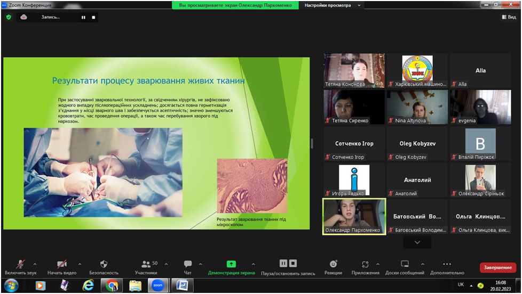Screen dimensions: 522x294
Task: Select Игорь Редько participant tile
Action: [354, 180]
